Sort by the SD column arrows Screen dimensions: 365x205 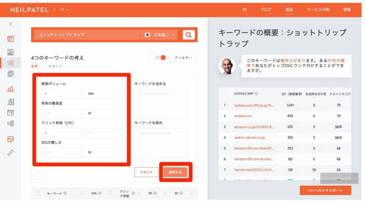tap(191, 193)
